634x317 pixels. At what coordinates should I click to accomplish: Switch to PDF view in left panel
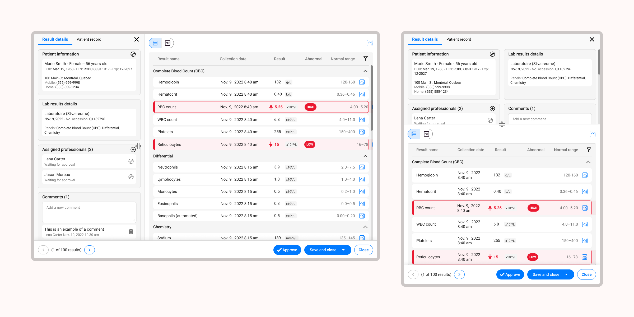coord(167,43)
